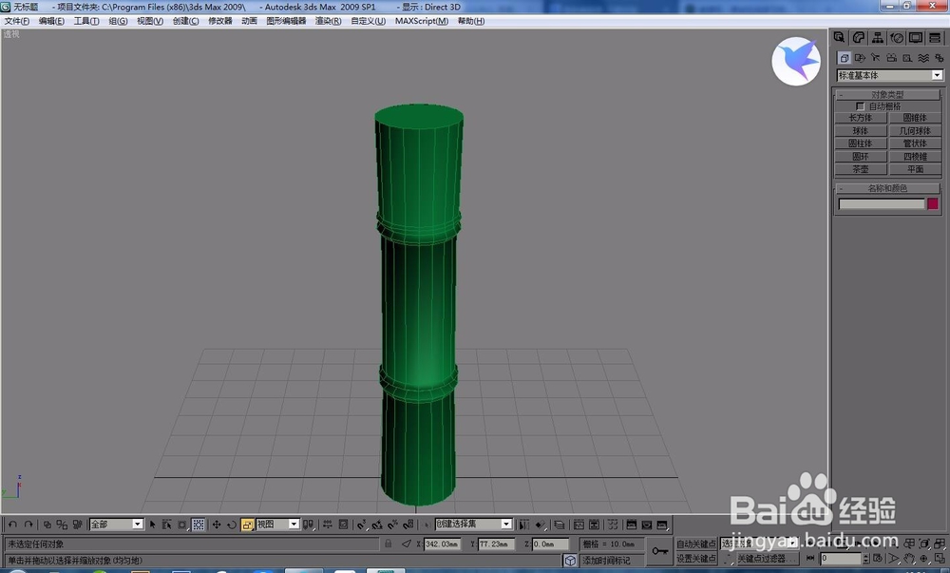Click the Align tool icon
Image resolution: width=950 pixels, height=573 pixels.
pyautogui.click(x=541, y=525)
